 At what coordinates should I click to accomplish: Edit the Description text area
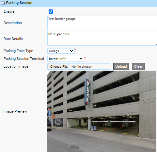102,23
